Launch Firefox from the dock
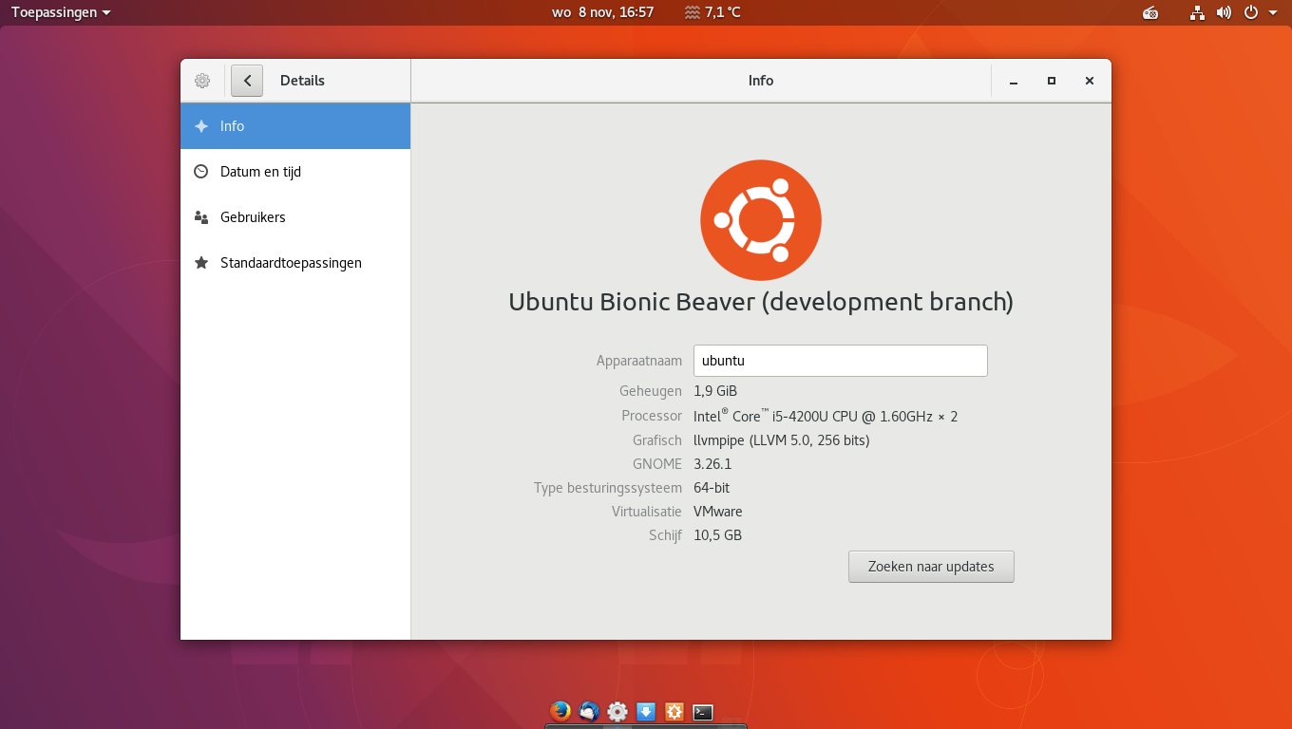 [560, 711]
